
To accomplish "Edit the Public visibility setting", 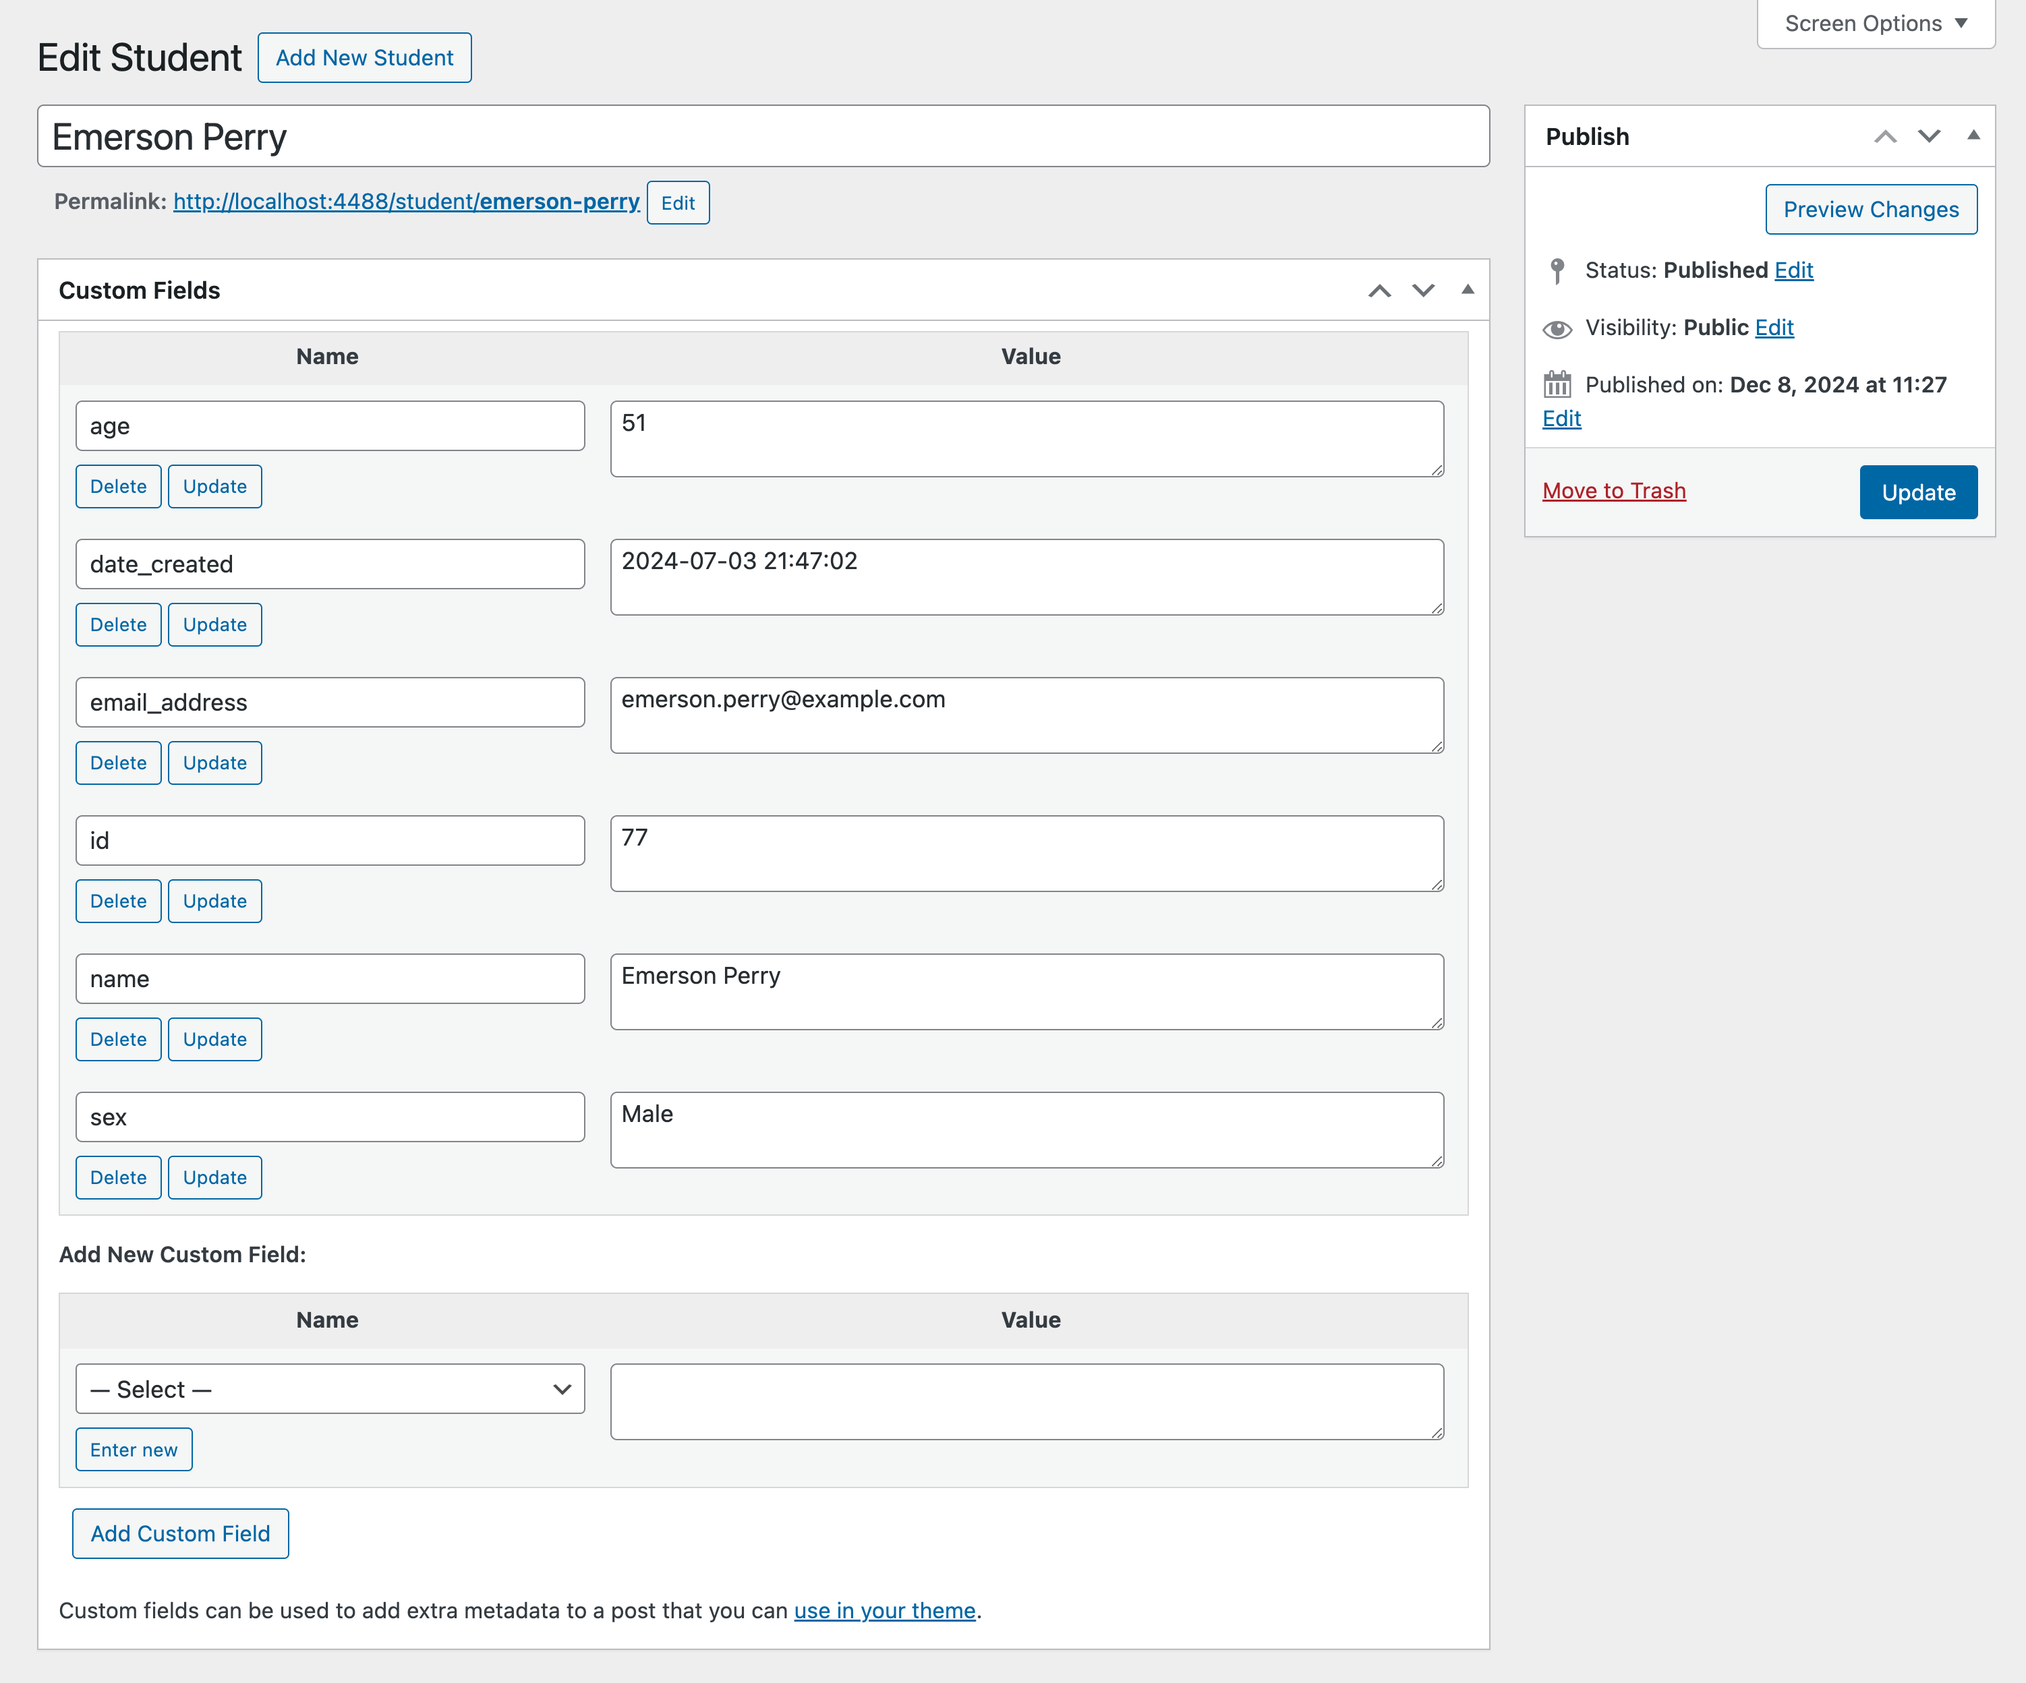I will pyautogui.click(x=1774, y=328).
